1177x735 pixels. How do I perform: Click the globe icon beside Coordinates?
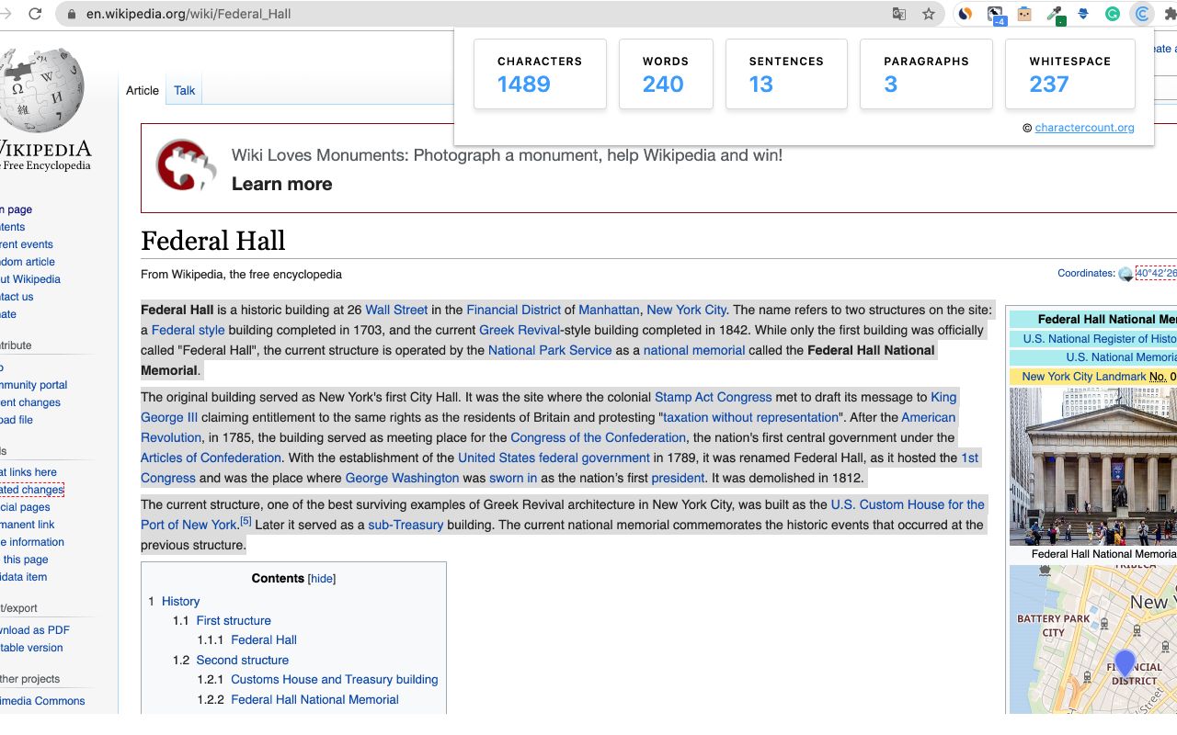click(1126, 274)
